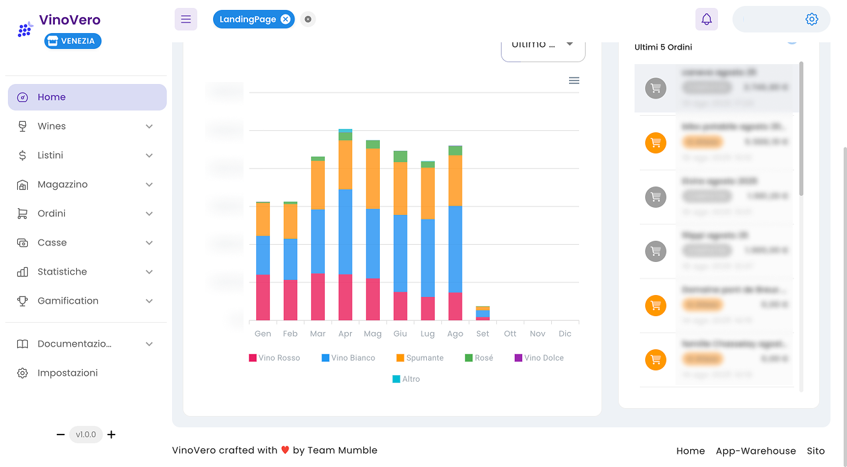Click the settings gear in the top bar

coord(812,19)
